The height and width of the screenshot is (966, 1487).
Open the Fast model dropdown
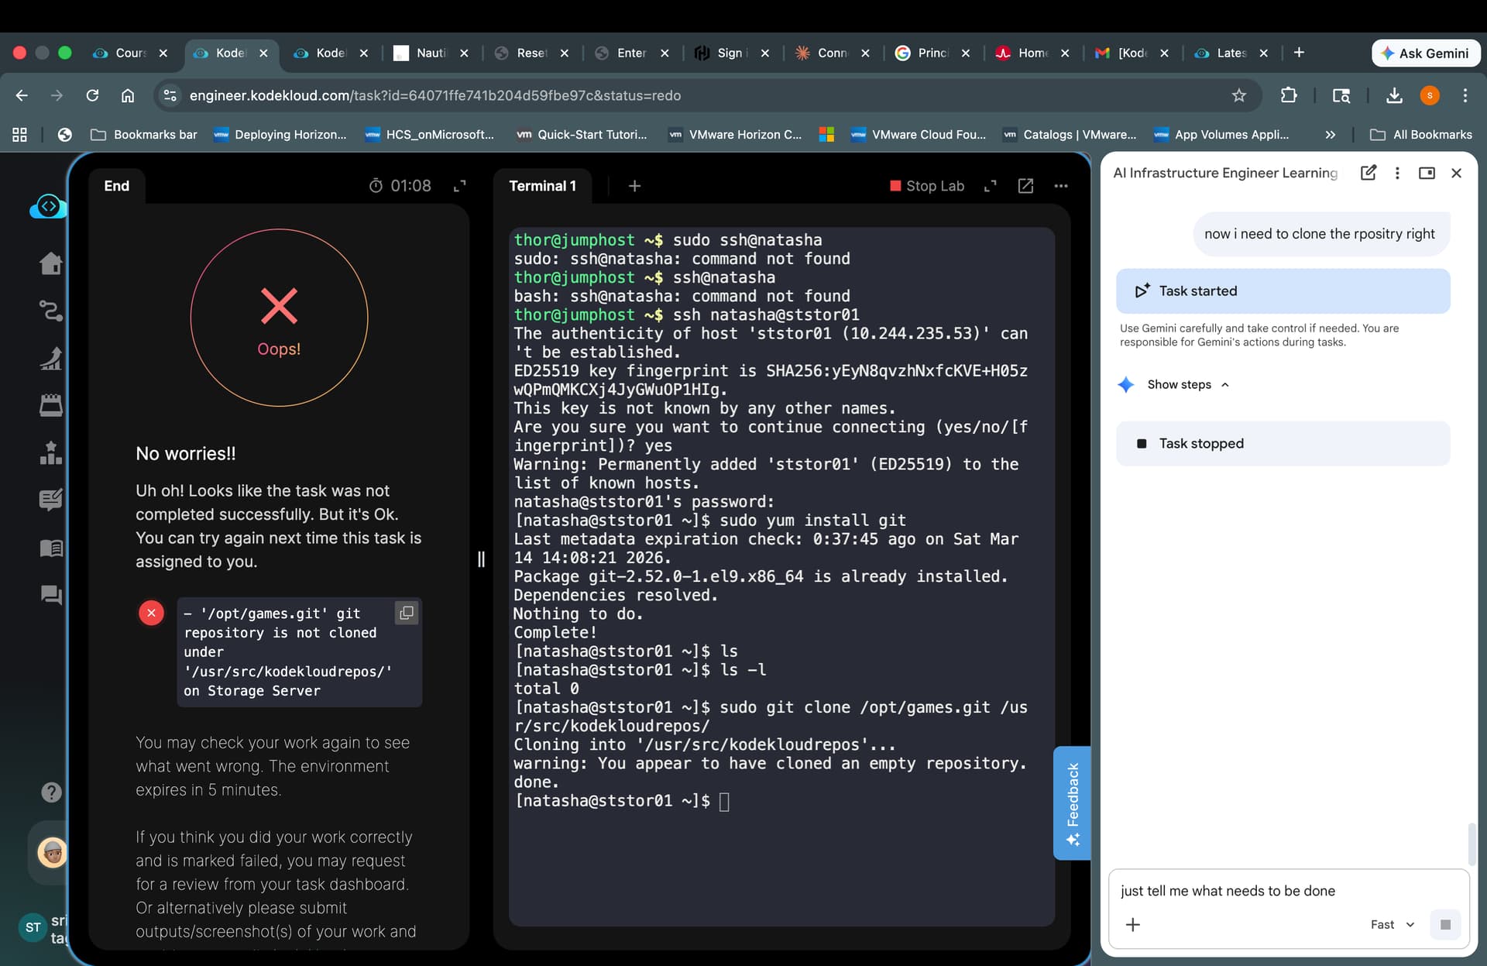[x=1393, y=924]
